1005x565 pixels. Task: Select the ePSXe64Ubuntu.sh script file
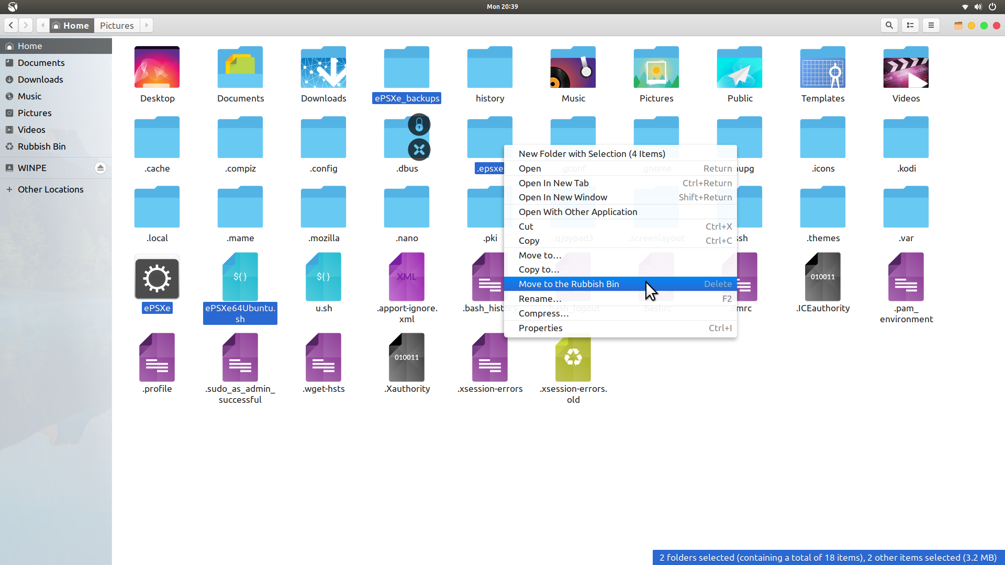click(x=240, y=277)
